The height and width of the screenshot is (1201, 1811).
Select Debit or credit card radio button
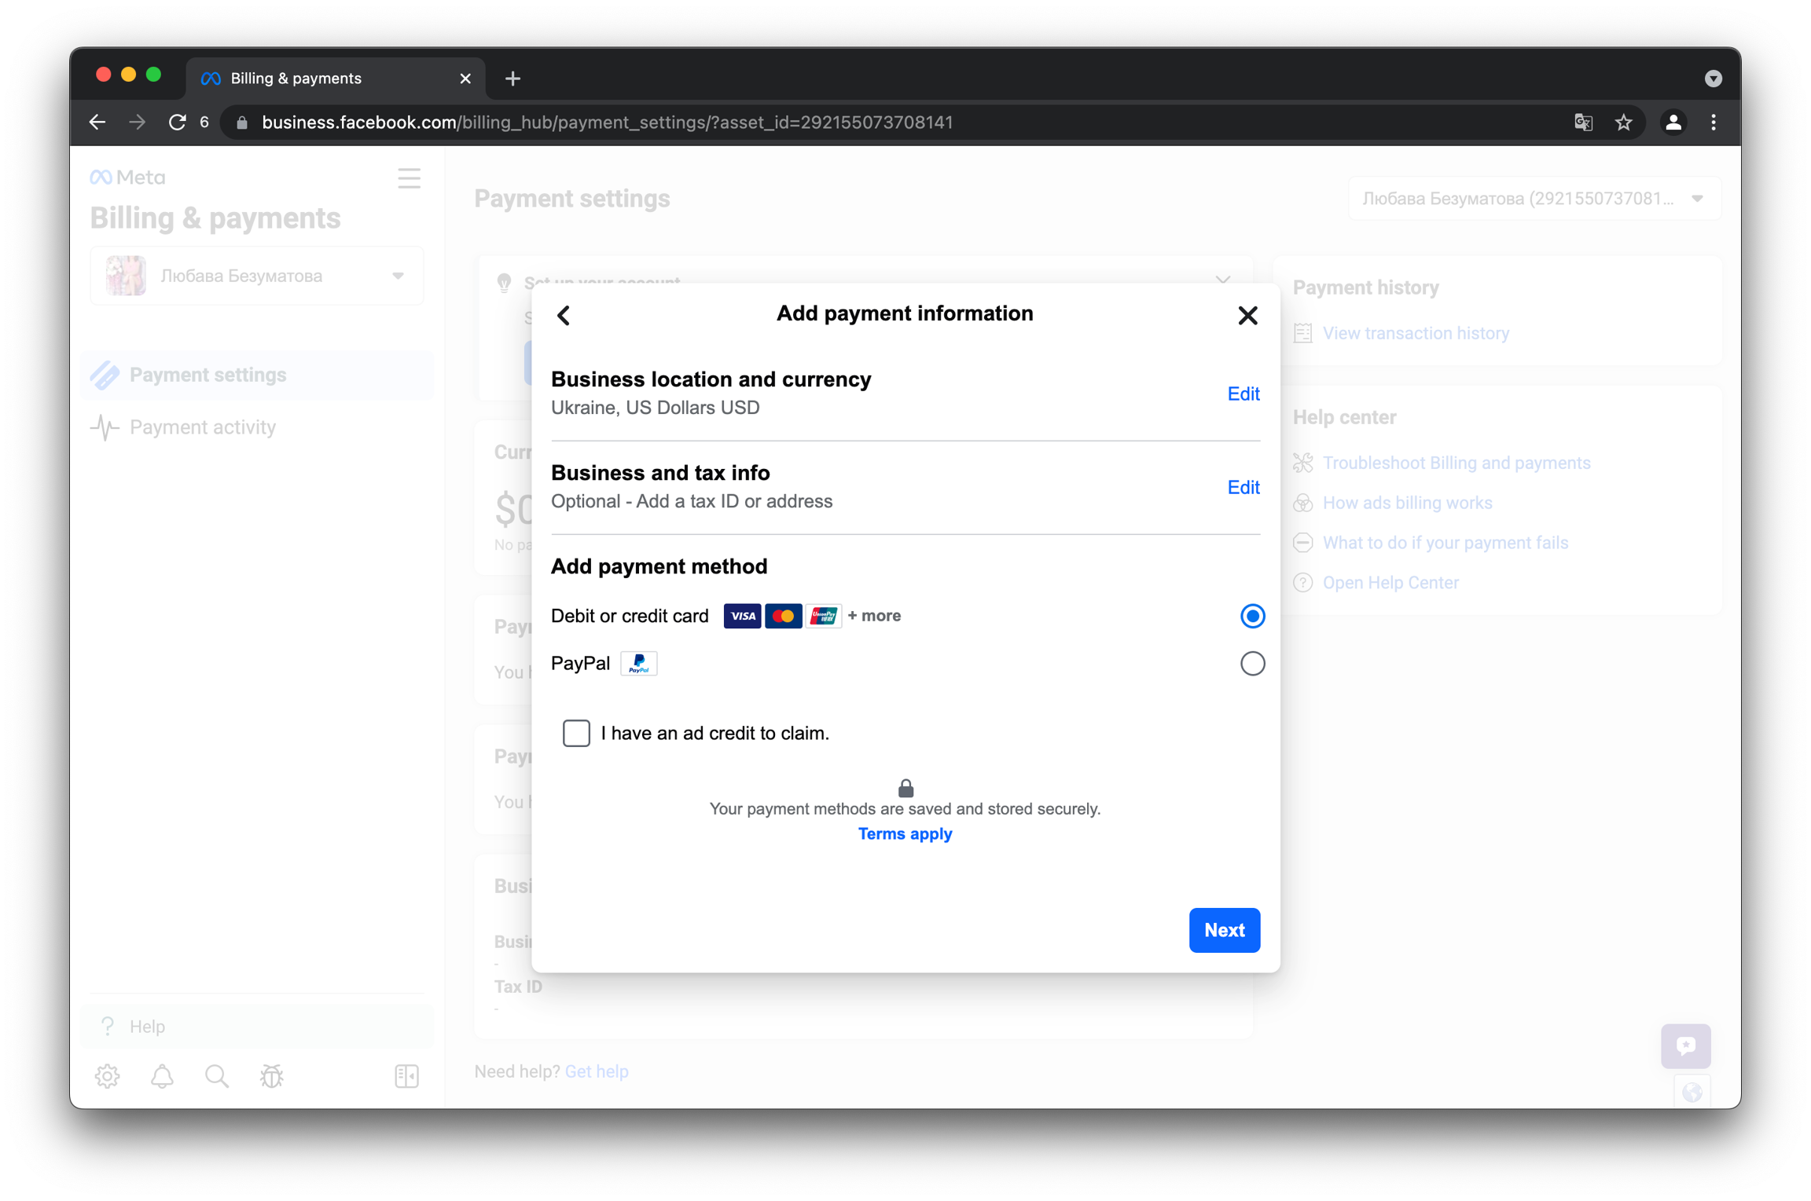point(1251,616)
